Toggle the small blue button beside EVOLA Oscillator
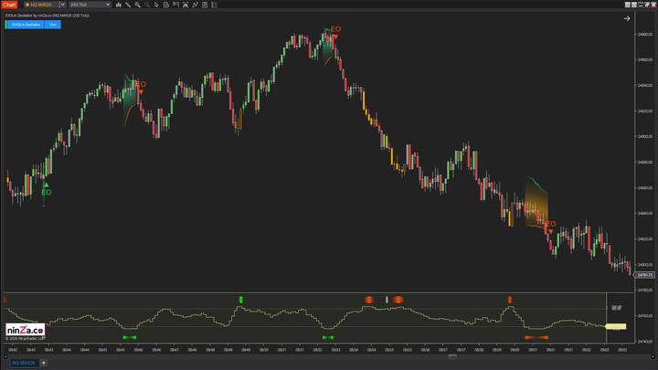 [53, 25]
